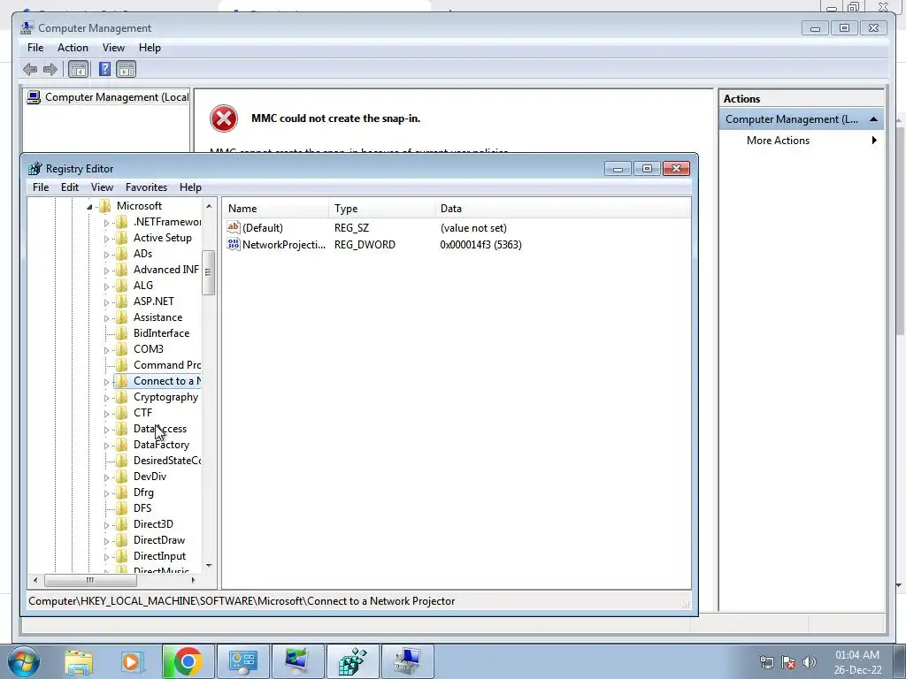Open the Action Center flag tray icon
This screenshot has height=679, width=906.
tap(788, 661)
